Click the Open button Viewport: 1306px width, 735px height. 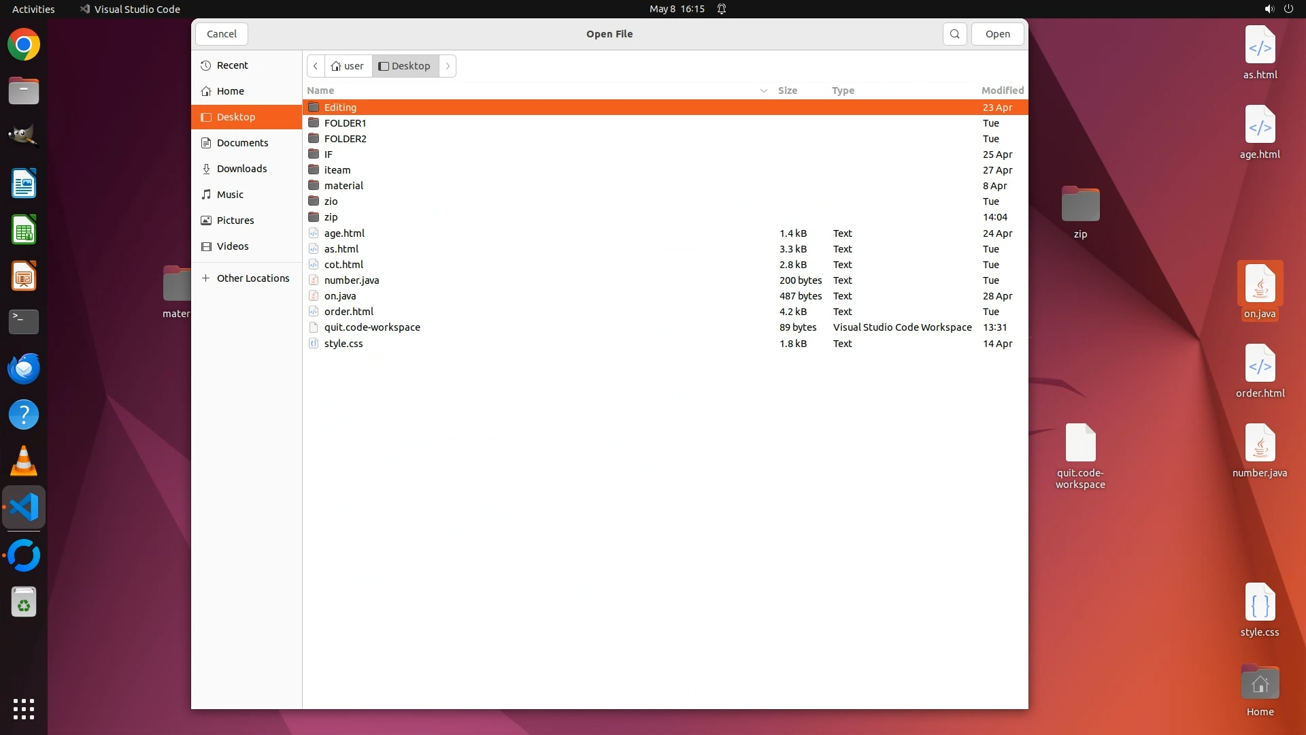pos(997,34)
